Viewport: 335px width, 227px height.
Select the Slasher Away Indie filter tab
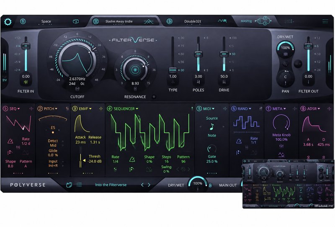(x=119, y=21)
